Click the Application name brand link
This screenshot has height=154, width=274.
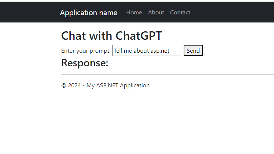tap(88, 13)
